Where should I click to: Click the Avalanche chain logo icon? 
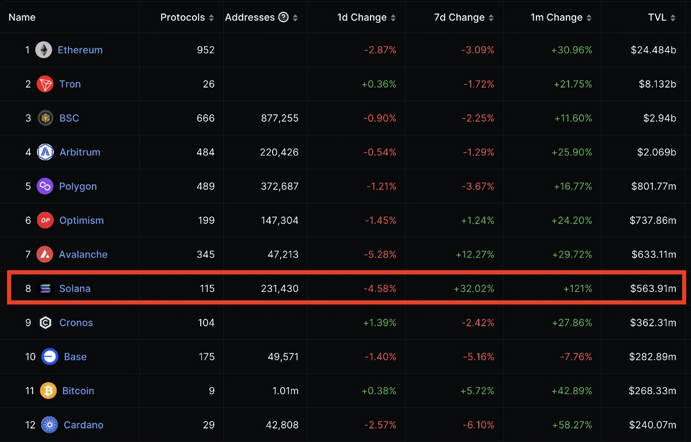coord(45,254)
